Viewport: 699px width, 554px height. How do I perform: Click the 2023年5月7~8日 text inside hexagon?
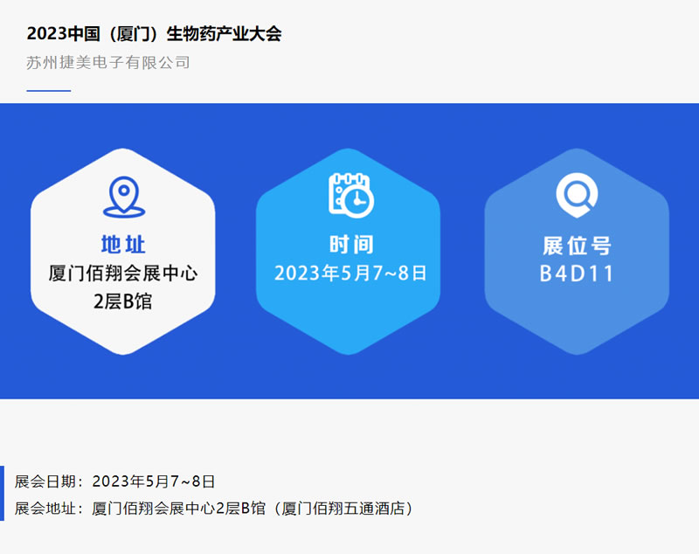tap(350, 273)
